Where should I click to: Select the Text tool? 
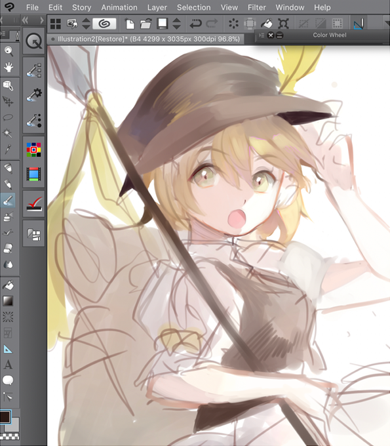(x=8, y=365)
